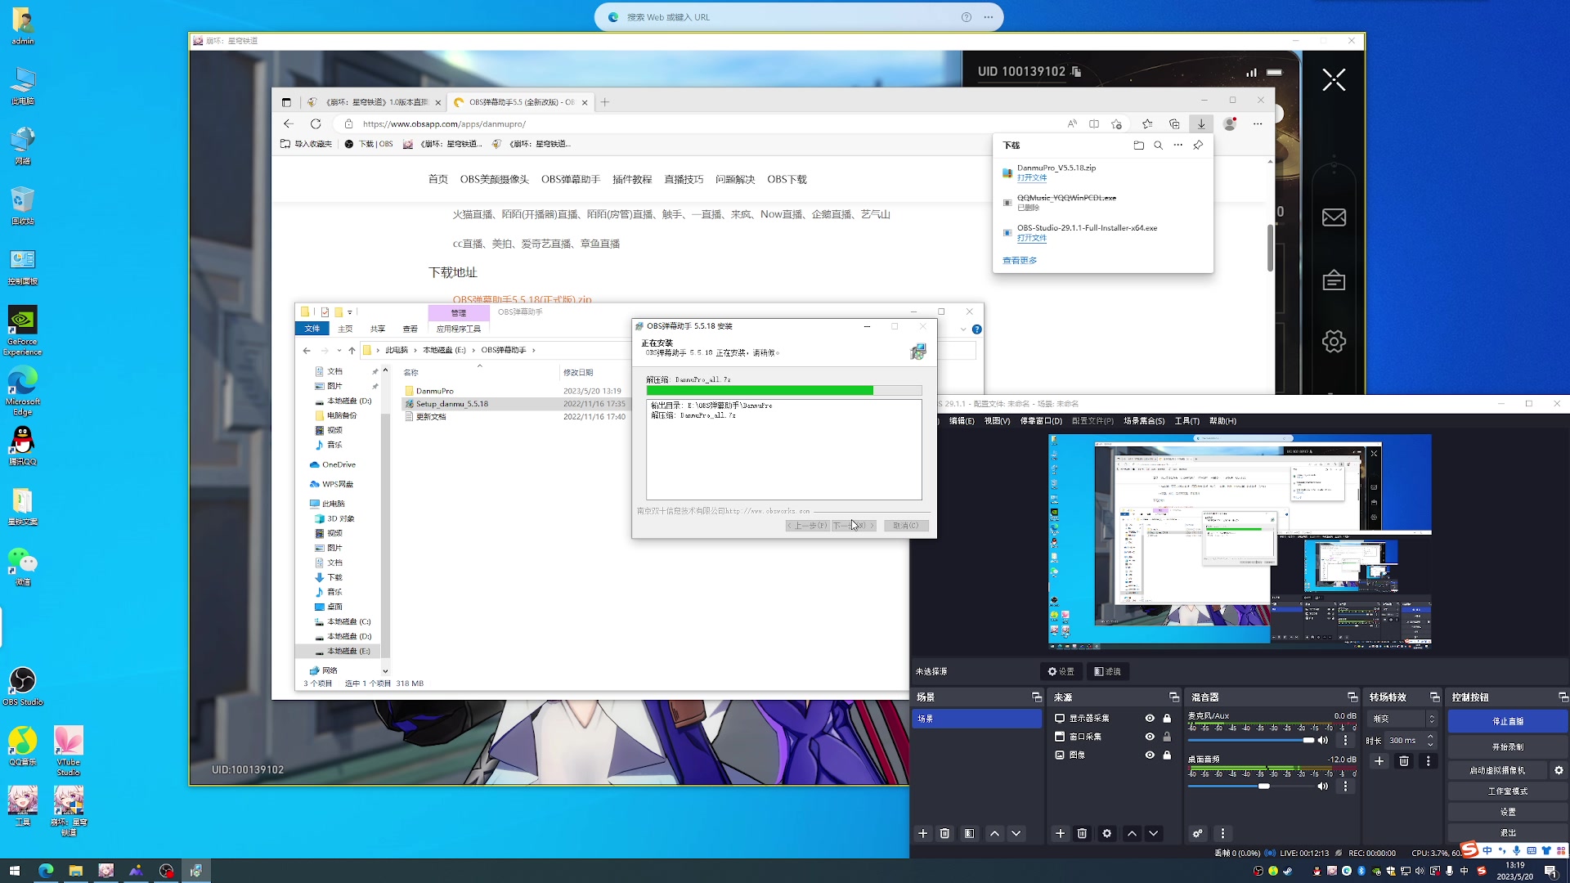Image resolution: width=1570 pixels, height=883 pixels.
Task: Toggle lock on 窗口采集 source
Action: tap(1167, 737)
